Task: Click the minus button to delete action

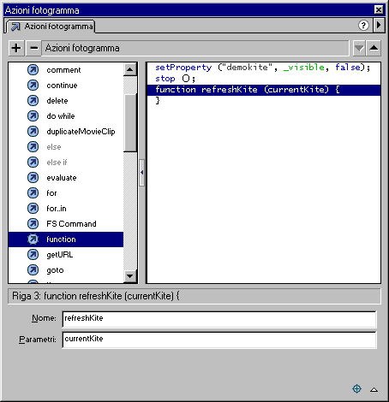Action: click(33, 48)
